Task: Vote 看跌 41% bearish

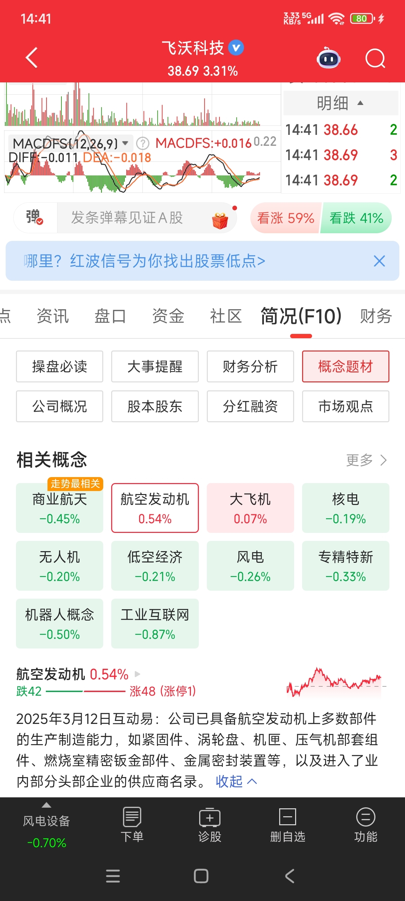Action: 356,218
